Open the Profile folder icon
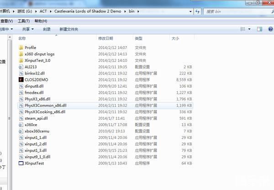The image size is (274, 190). tap(21, 47)
